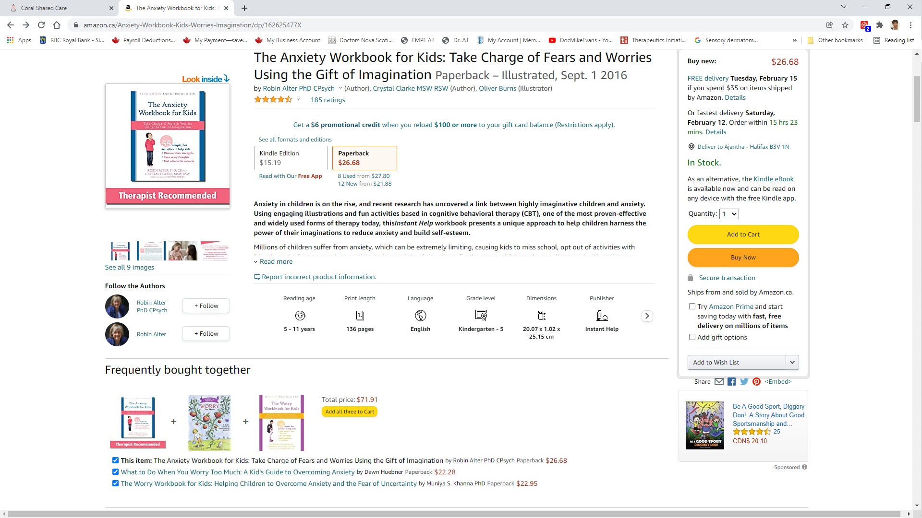This screenshot has width=922, height=518.
Task: Enable the Add gift options checkbox
Action: [x=692, y=337]
